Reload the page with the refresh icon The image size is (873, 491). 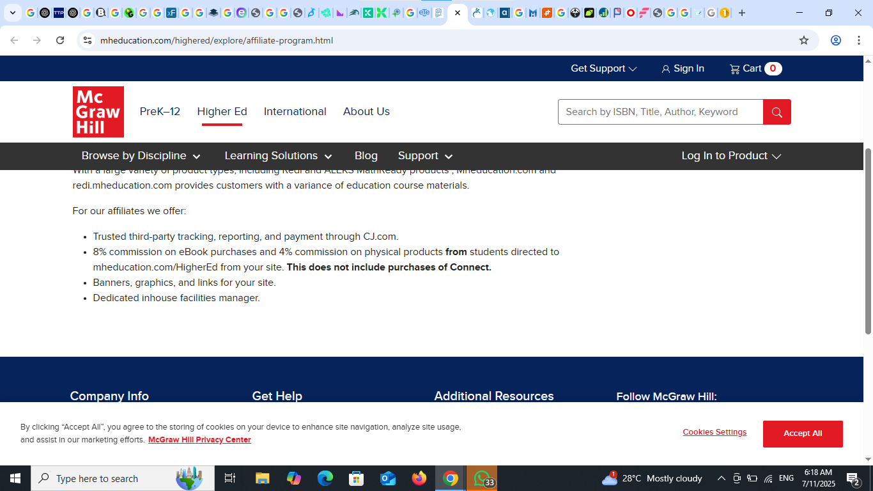coord(60,40)
